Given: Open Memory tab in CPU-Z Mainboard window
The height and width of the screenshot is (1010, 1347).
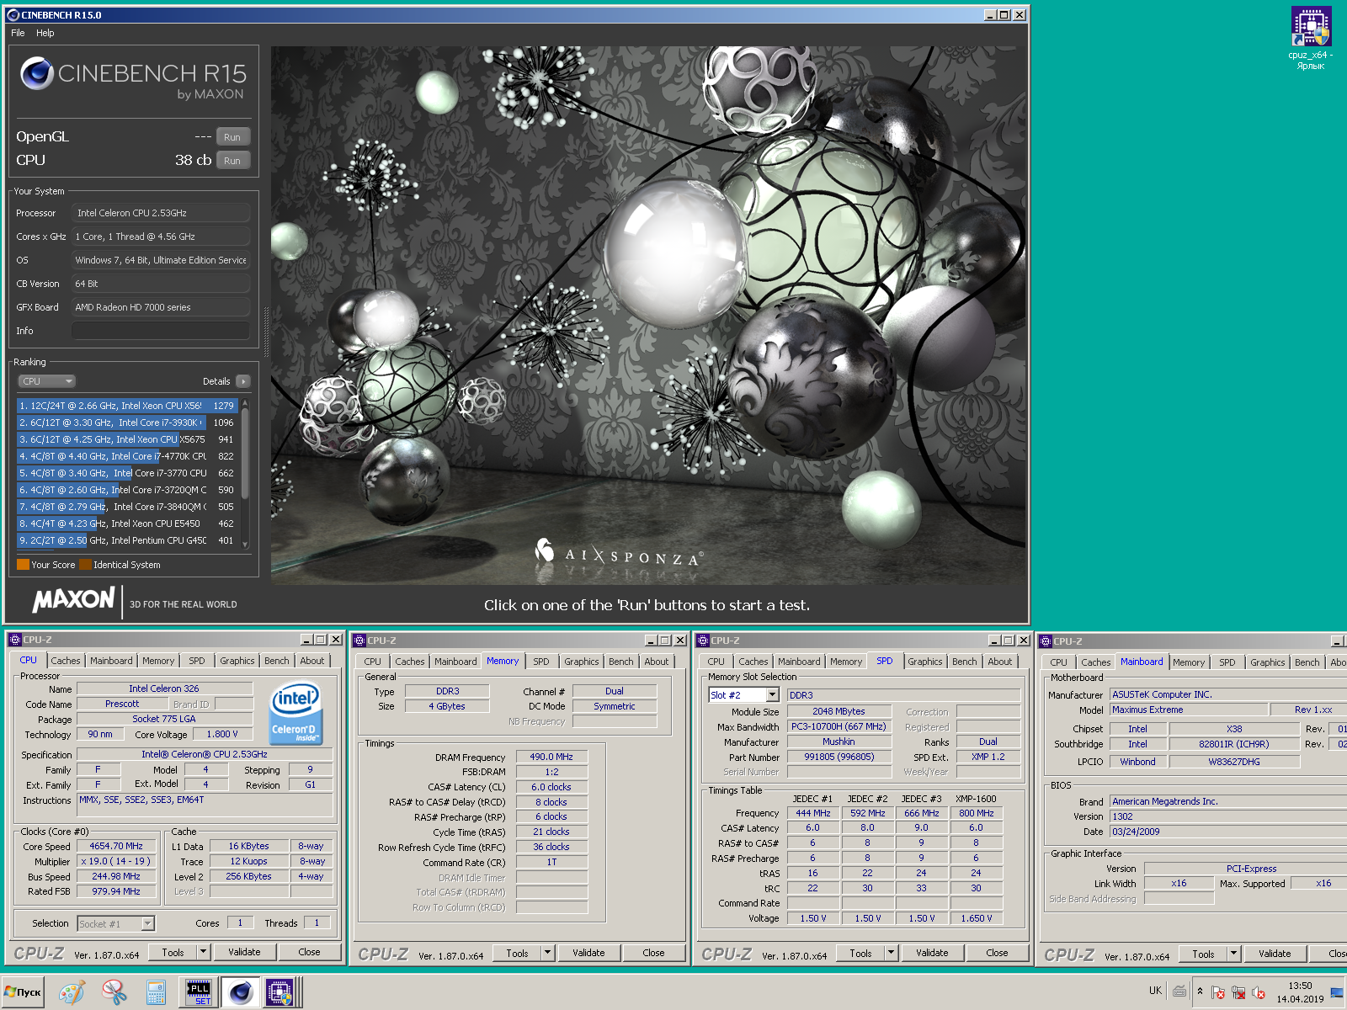Looking at the screenshot, I should [x=1189, y=662].
